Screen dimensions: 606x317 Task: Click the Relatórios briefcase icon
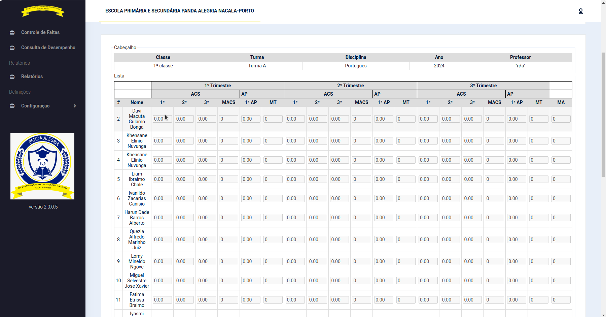click(x=12, y=77)
